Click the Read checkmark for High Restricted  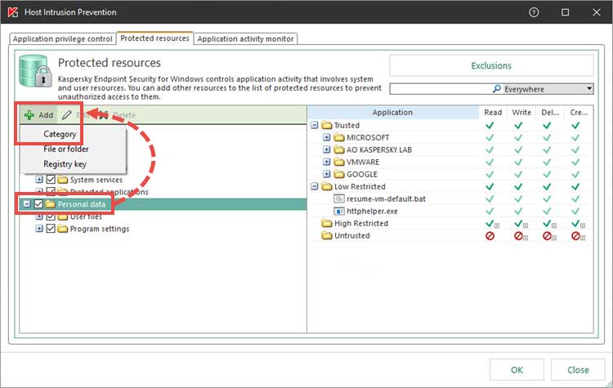tap(490, 224)
